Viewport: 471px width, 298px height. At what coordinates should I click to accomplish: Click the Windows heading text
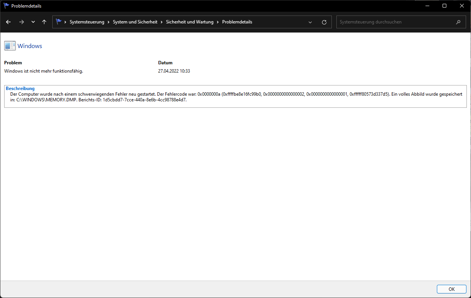point(30,46)
